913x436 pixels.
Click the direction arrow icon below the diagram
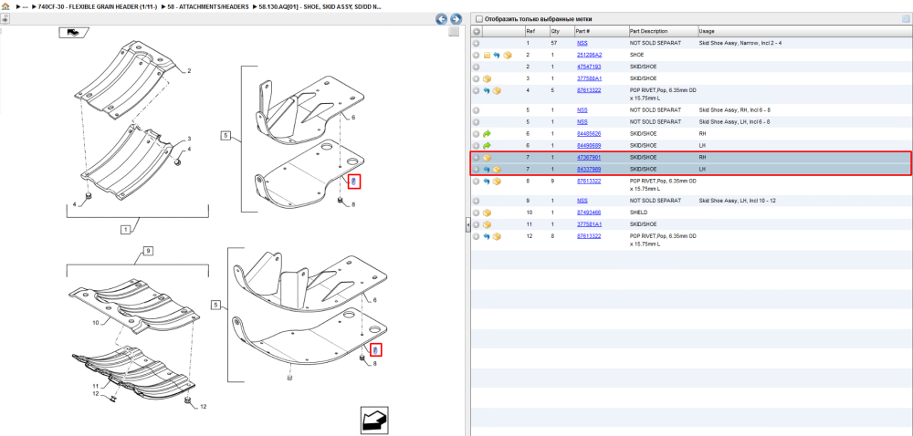click(x=374, y=420)
